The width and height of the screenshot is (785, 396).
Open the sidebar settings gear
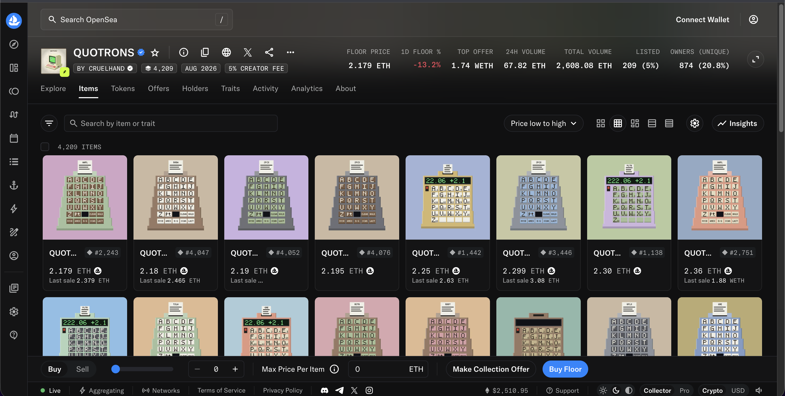pos(14,311)
